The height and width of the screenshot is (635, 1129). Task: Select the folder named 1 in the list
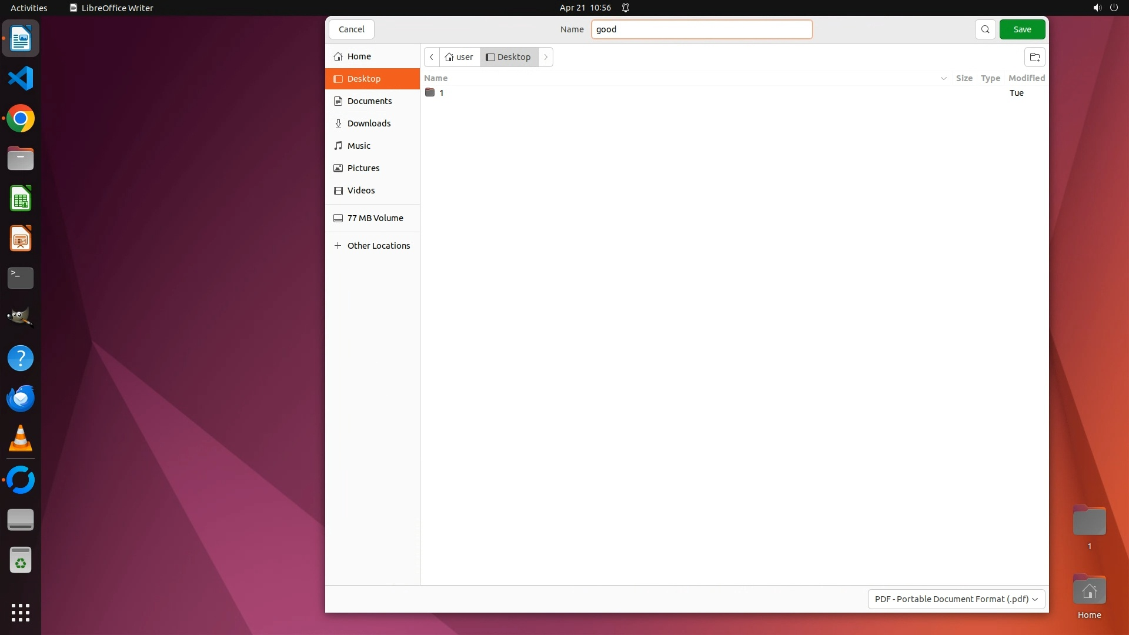[441, 93]
